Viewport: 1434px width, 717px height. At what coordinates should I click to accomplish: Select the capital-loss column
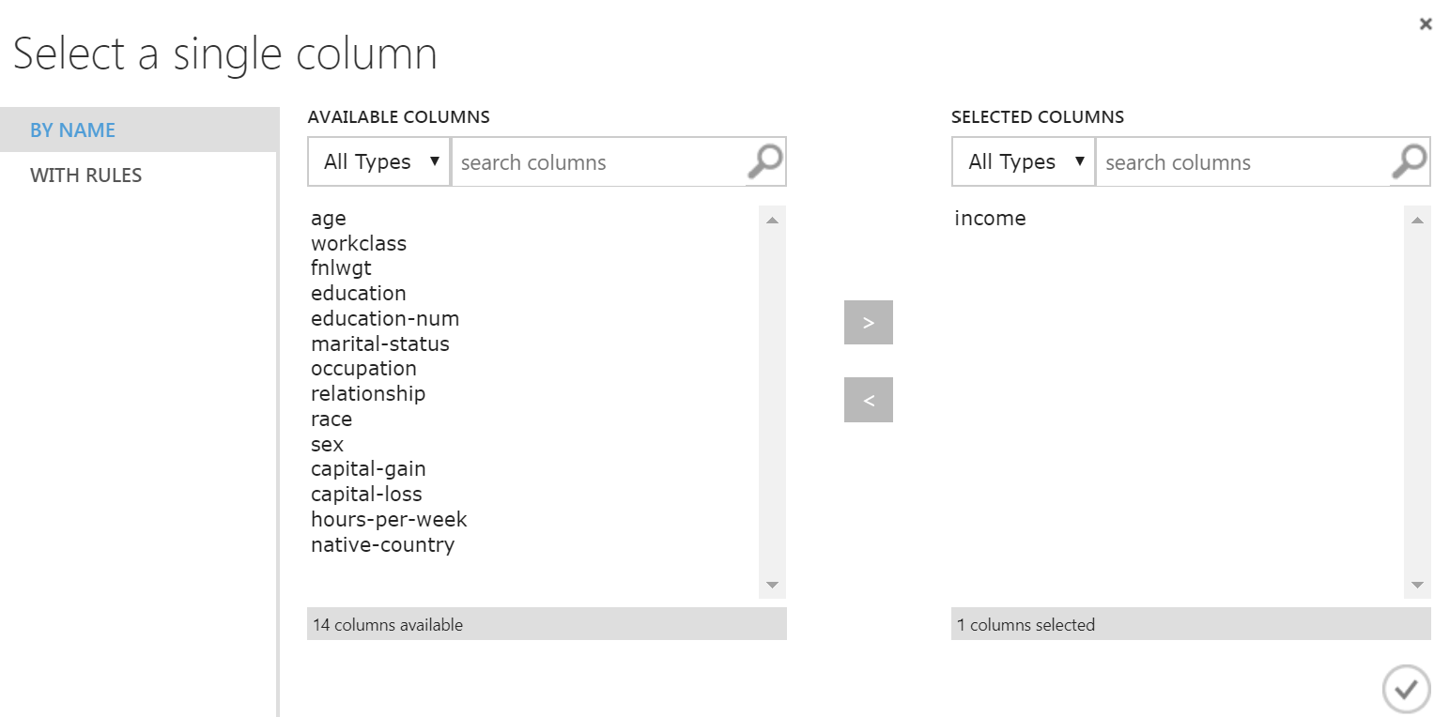pos(366,495)
